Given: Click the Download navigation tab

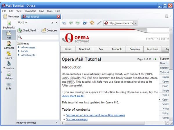Looking at the screenshot, I should (x=84, y=49).
